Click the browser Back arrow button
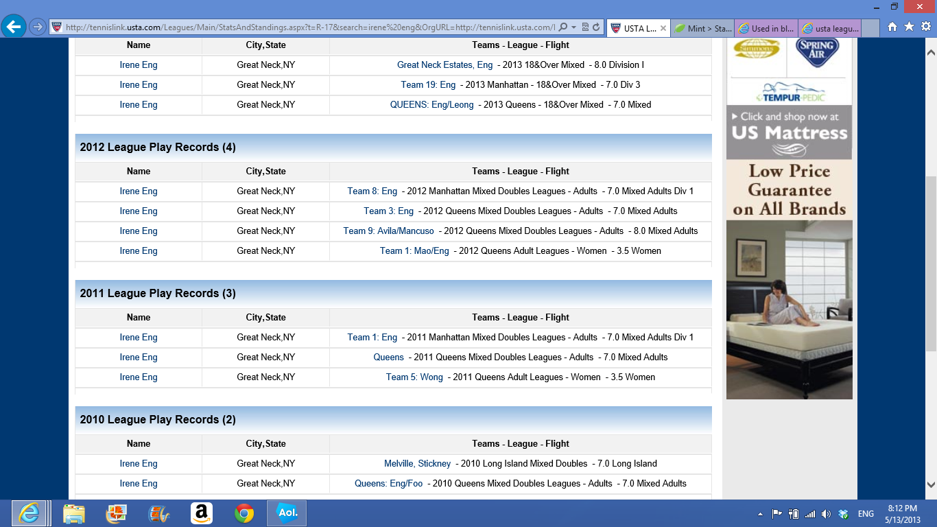Screen dimensions: 937x527 (x=14, y=27)
